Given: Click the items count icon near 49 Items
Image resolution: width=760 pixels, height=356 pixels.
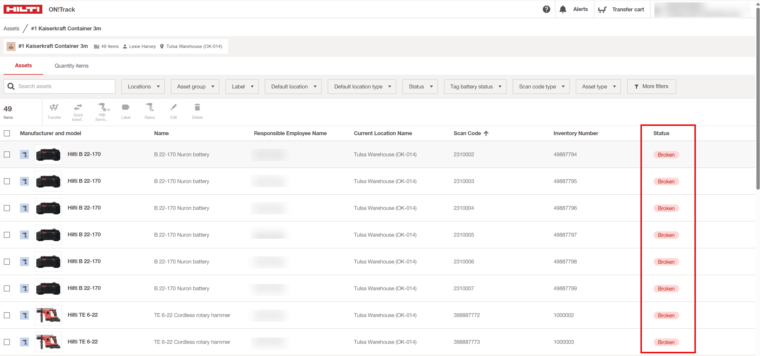Looking at the screenshot, I should pos(97,46).
